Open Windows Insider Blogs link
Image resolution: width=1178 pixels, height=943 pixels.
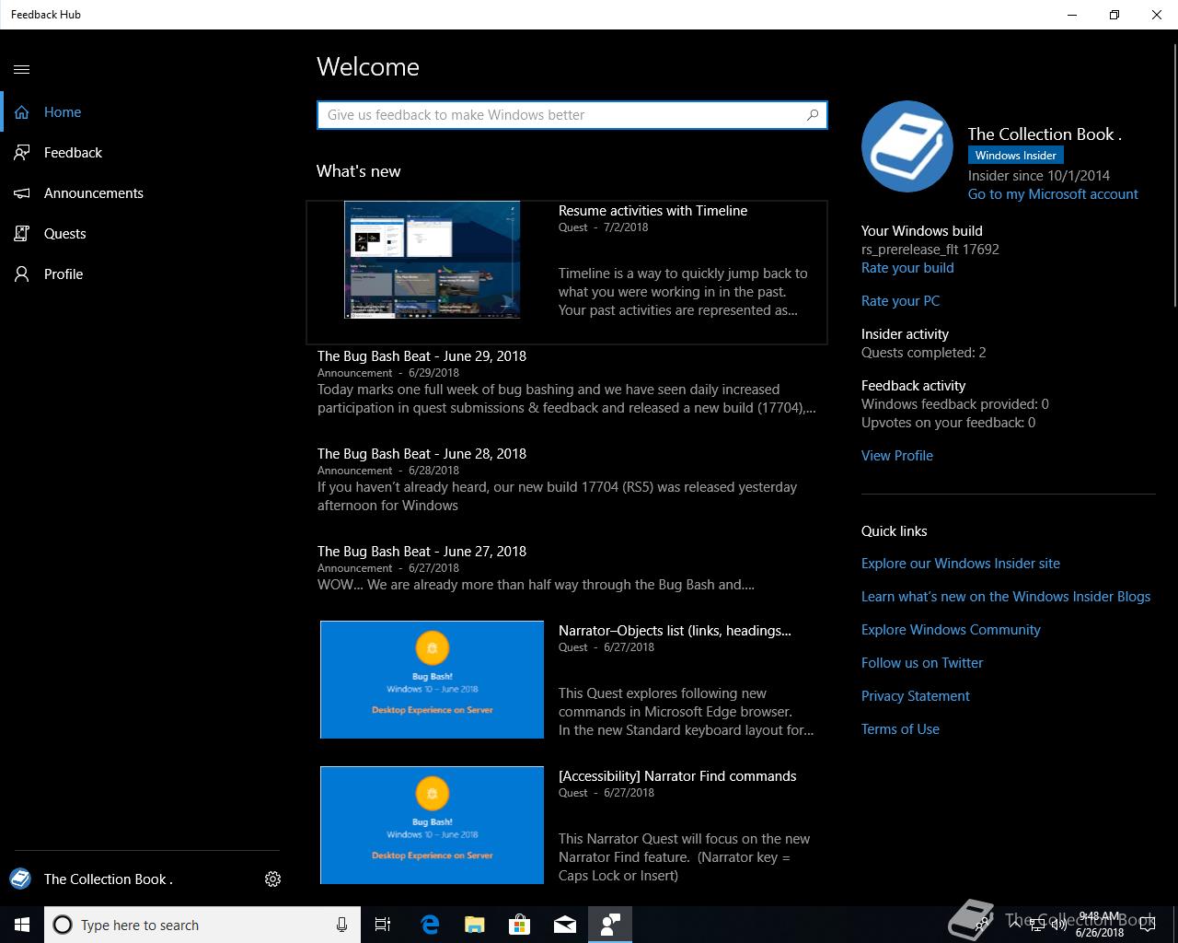click(1006, 597)
